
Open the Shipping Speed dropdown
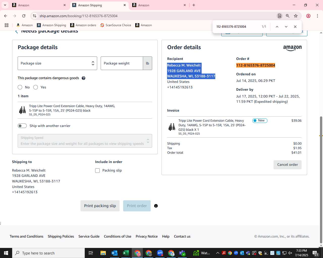[x=85, y=141]
